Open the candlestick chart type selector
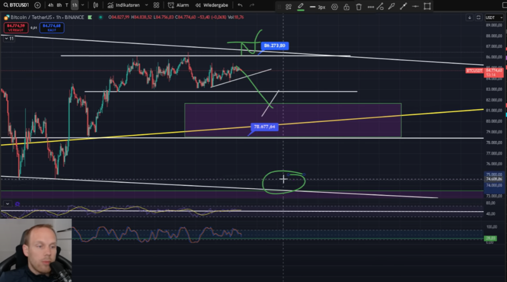This screenshot has height=282, width=507. point(96,5)
